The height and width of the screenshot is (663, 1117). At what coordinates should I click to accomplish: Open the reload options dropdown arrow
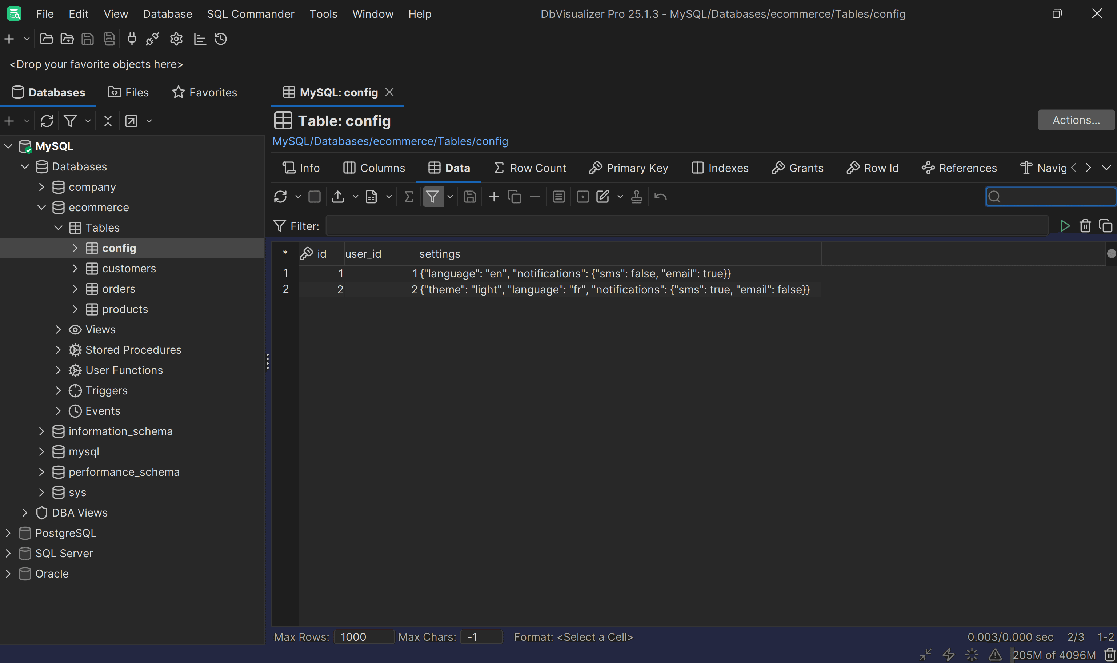point(298,197)
